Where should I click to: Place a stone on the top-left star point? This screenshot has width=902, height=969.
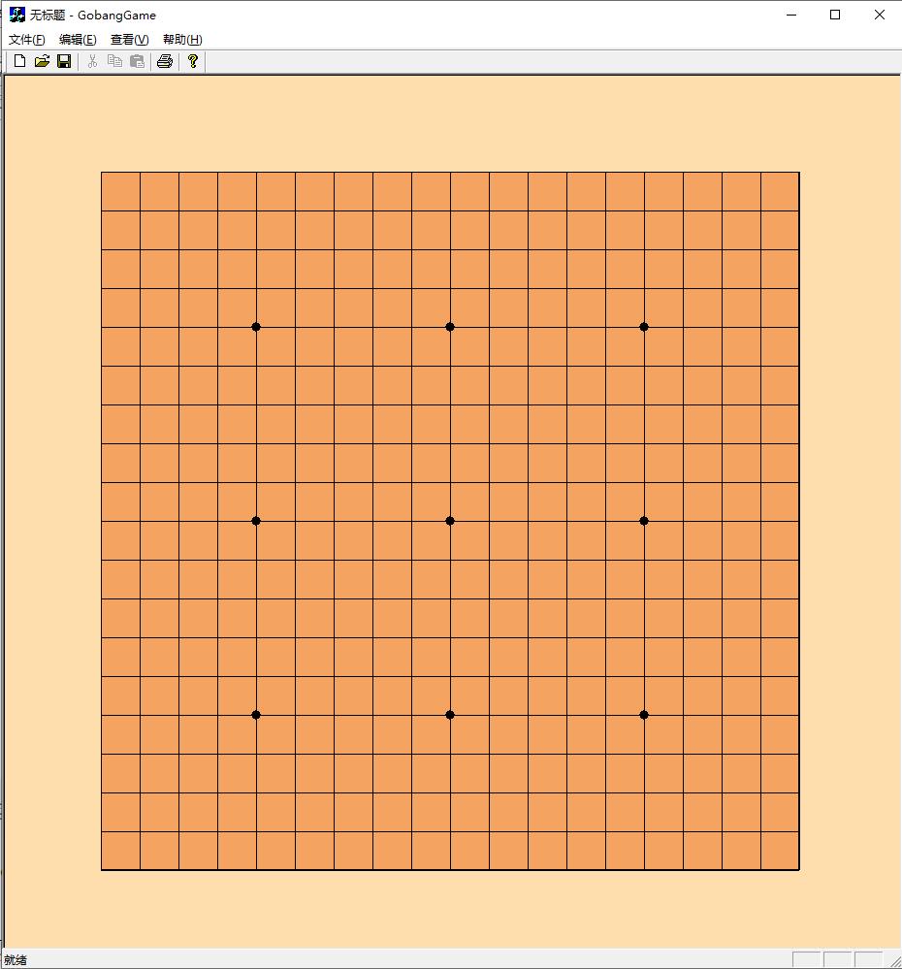pos(256,327)
